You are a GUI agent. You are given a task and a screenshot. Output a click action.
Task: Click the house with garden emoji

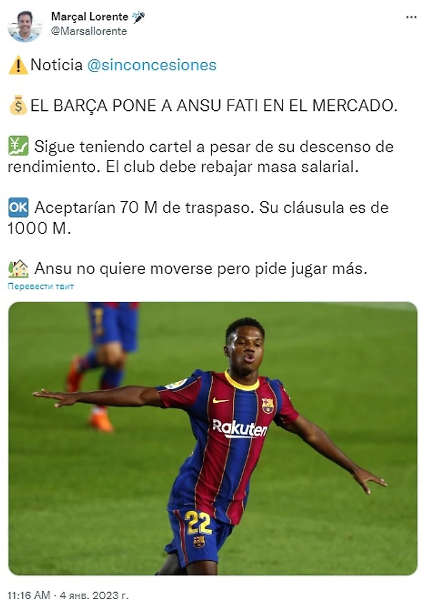(18, 268)
